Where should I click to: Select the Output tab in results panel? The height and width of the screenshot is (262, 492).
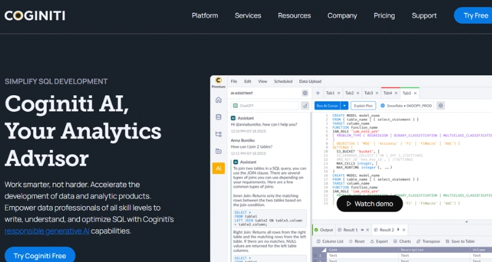[323, 230]
